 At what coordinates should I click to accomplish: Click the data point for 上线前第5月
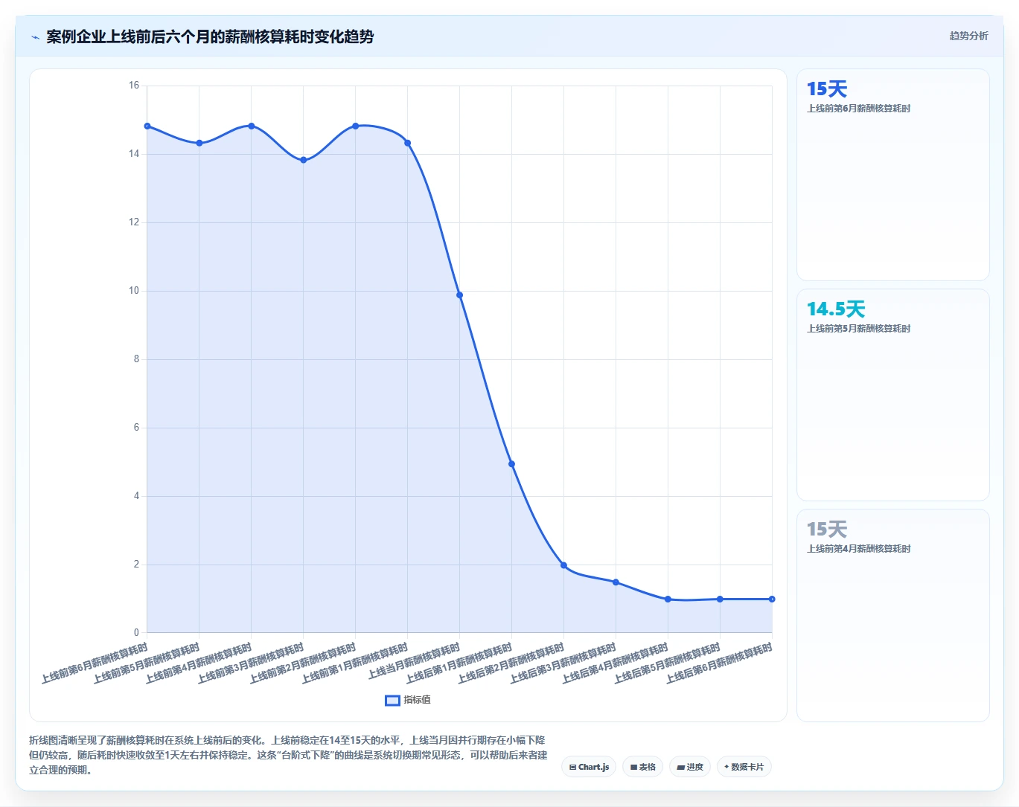click(x=199, y=144)
